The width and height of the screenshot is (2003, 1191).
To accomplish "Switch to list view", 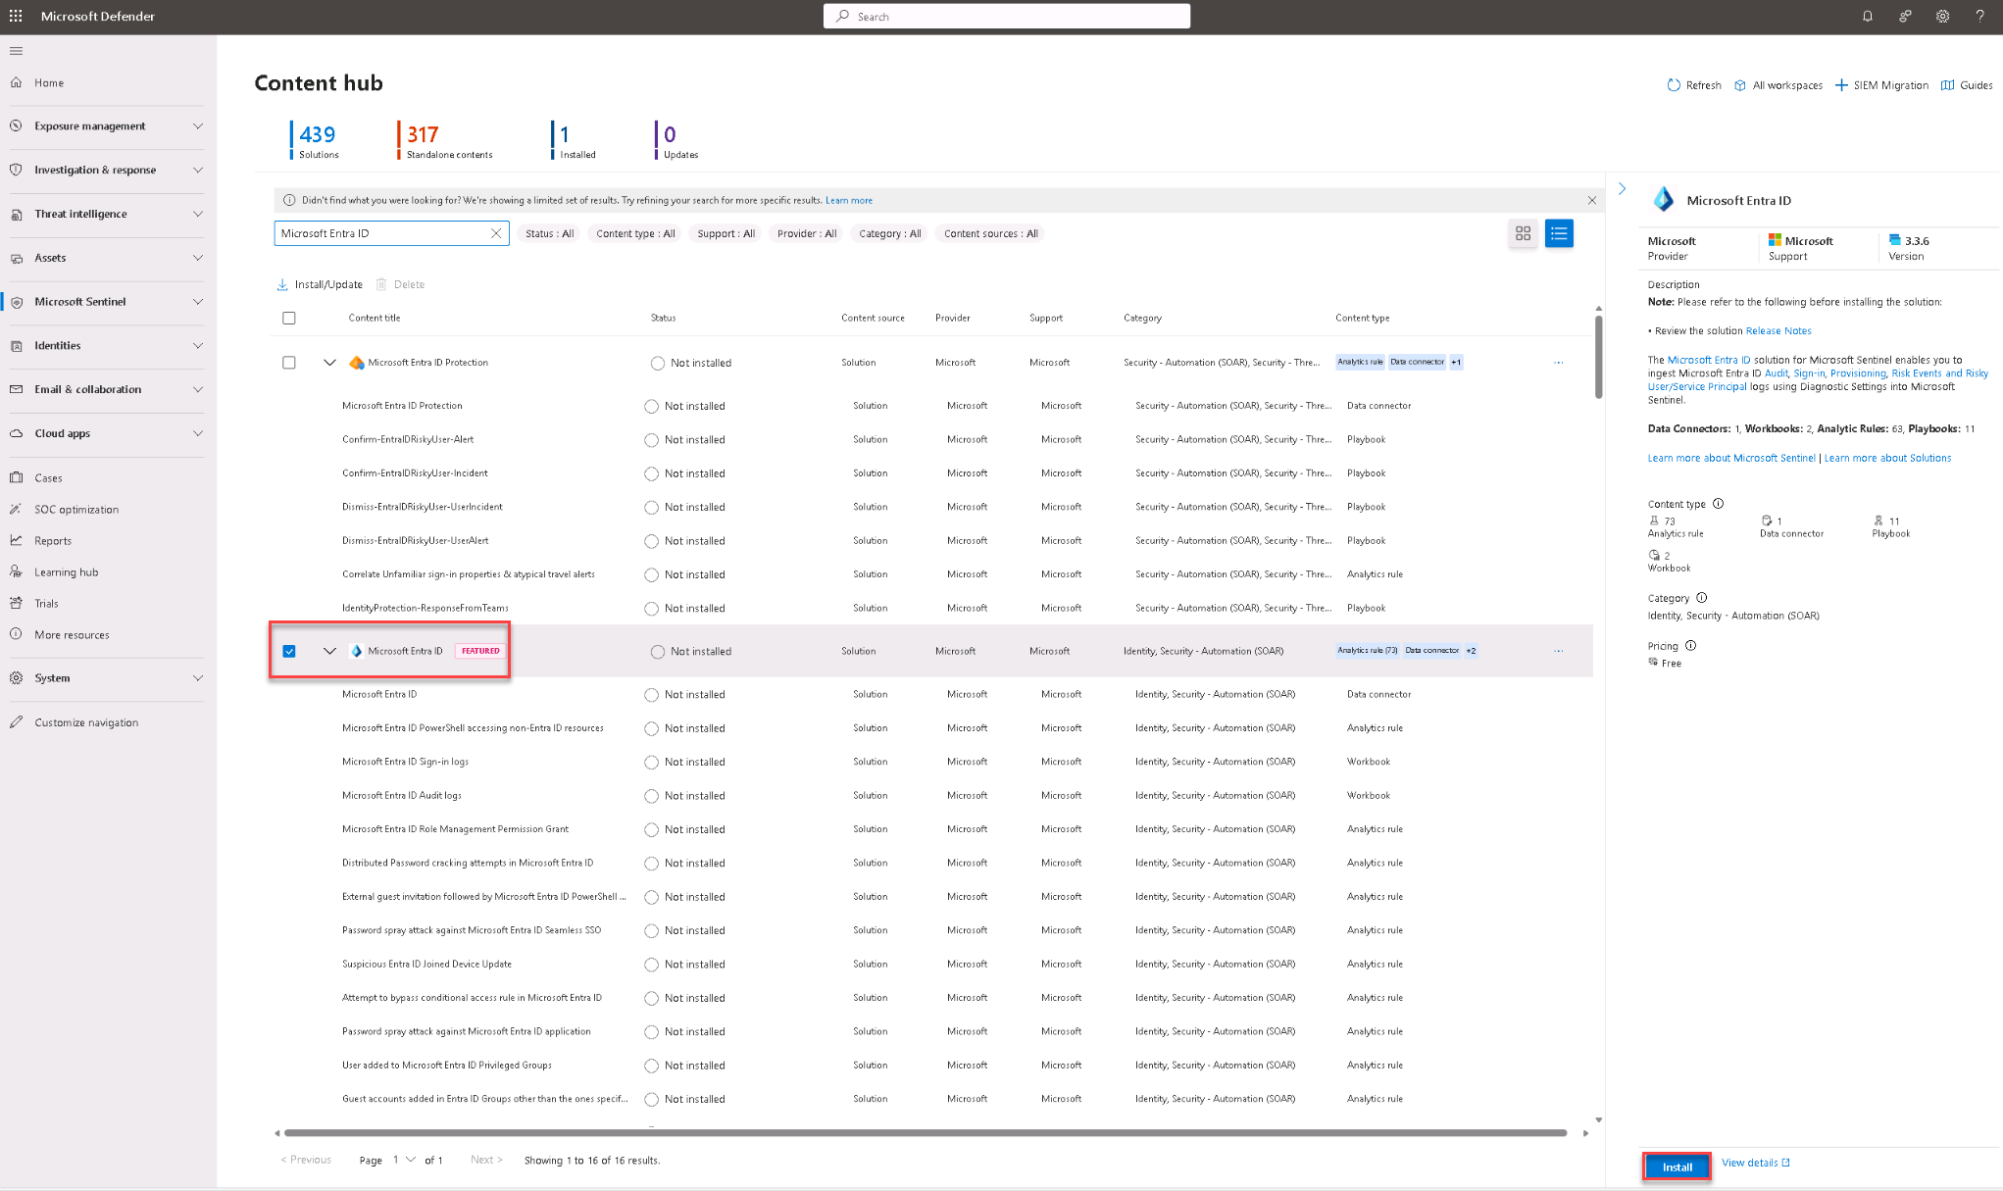I will click(x=1559, y=233).
